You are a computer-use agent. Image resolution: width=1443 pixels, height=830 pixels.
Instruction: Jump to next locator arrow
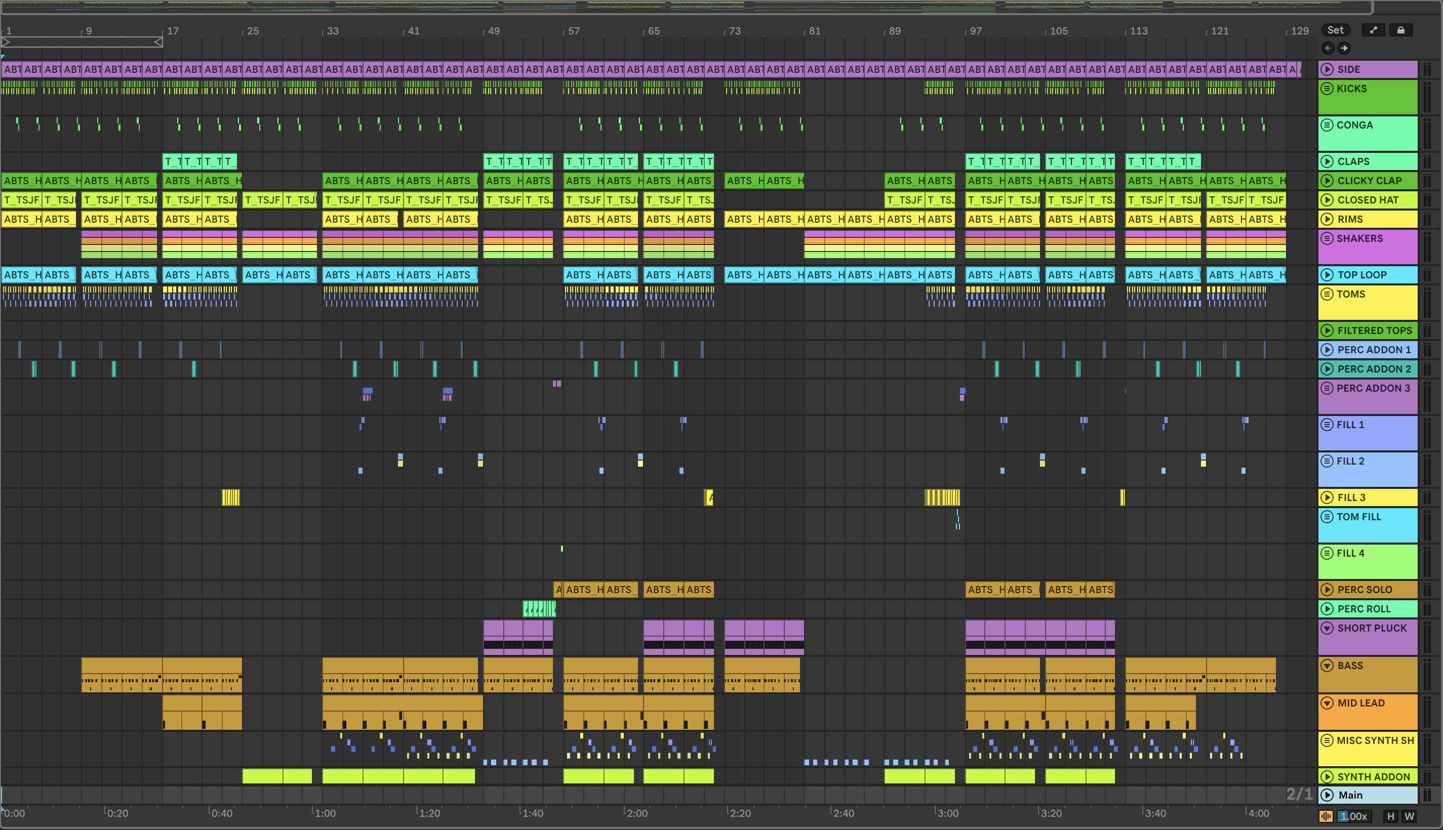pos(1344,49)
